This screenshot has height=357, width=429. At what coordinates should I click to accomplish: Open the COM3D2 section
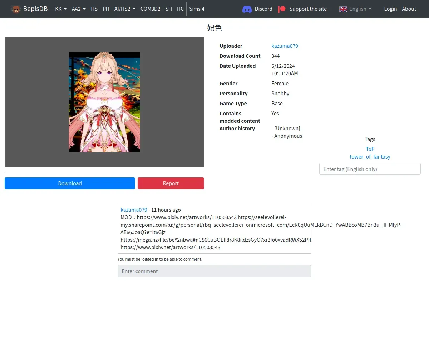click(x=150, y=9)
